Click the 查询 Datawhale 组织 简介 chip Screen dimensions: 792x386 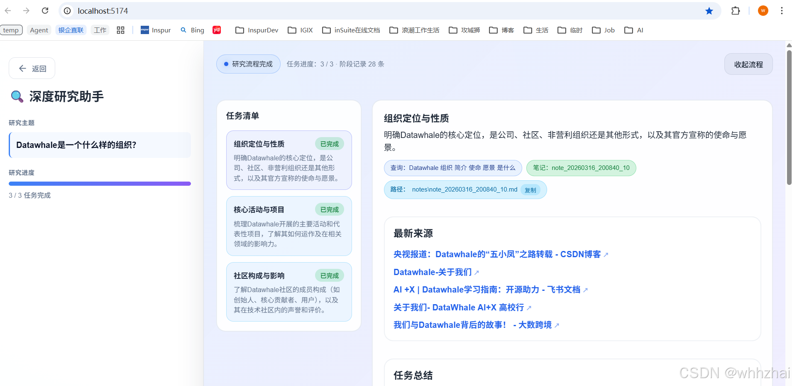[453, 168]
